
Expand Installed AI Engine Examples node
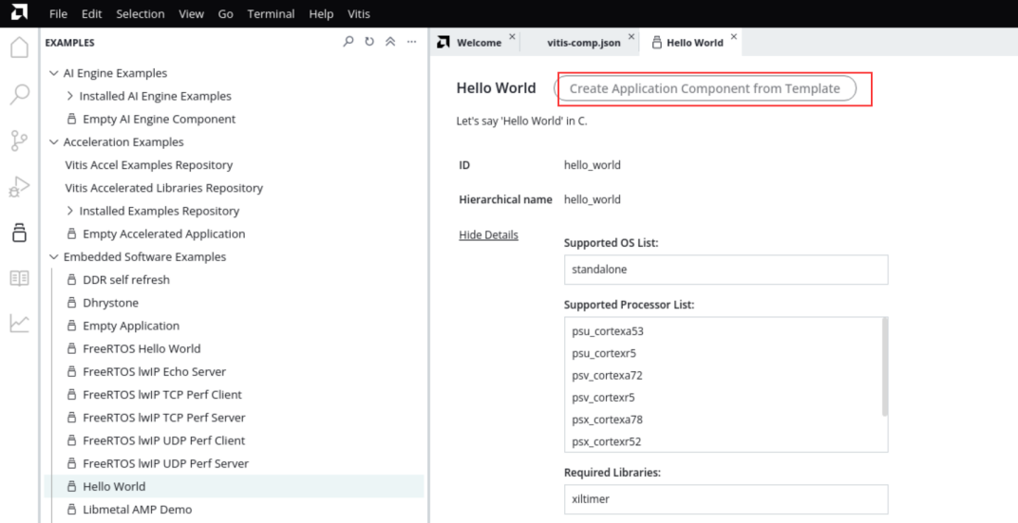click(x=70, y=96)
